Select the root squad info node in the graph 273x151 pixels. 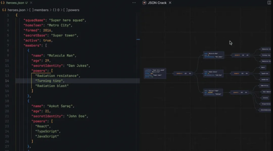tap(155, 73)
